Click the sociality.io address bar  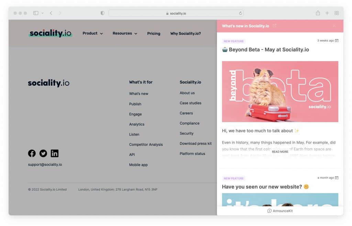tap(176, 13)
